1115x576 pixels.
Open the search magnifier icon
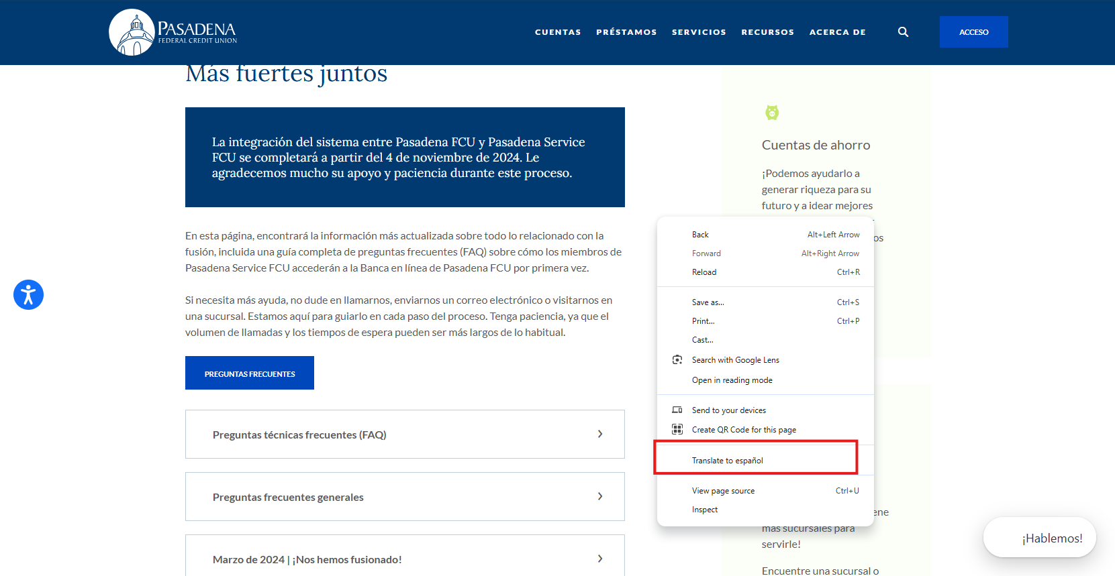903,32
